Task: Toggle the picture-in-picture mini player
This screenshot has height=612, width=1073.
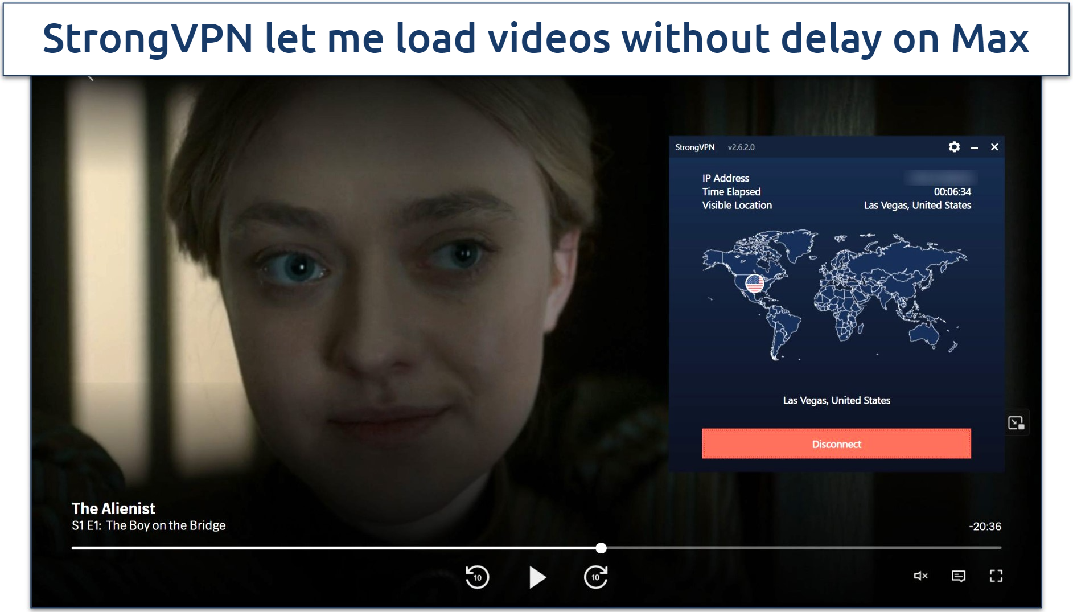Action: coord(1016,423)
